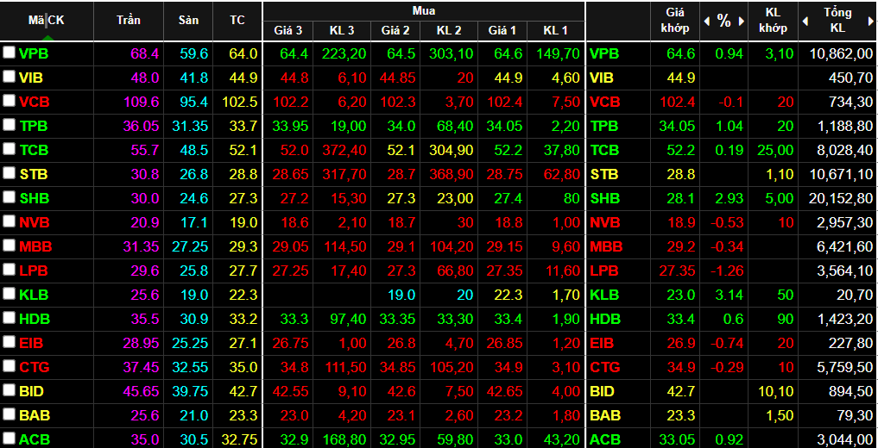Click right arrow of Tổng KL column
878x448 pixels.
coord(870,21)
